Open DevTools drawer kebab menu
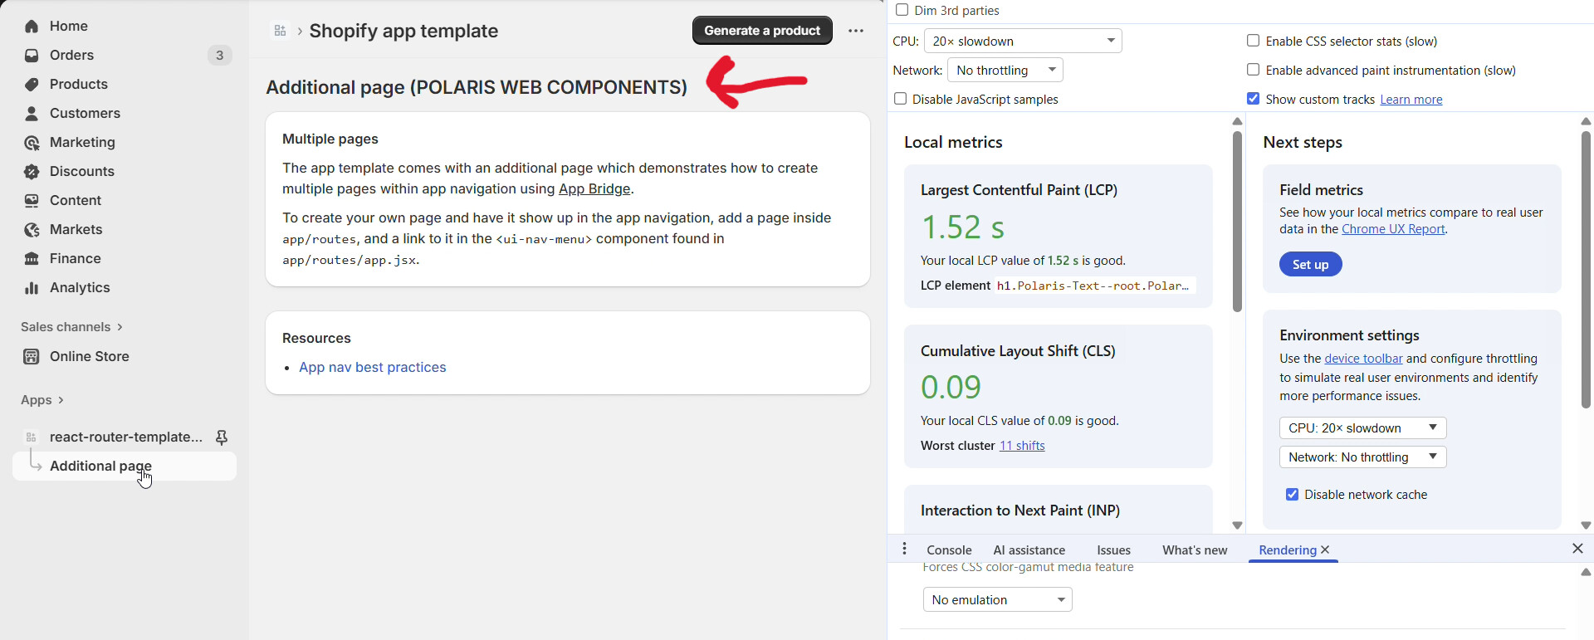This screenshot has width=1594, height=640. pos(905,549)
